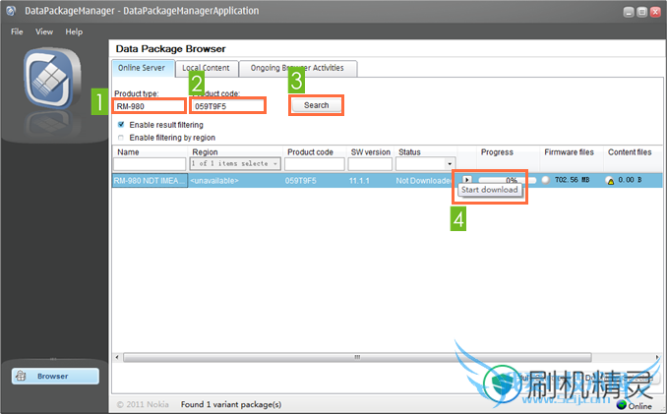Open the Help menu
Screen dimensions: 667x414
(x=74, y=31)
